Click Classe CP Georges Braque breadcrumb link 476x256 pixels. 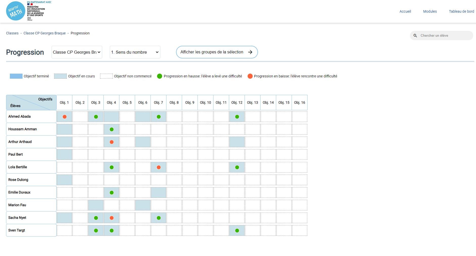pos(45,33)
